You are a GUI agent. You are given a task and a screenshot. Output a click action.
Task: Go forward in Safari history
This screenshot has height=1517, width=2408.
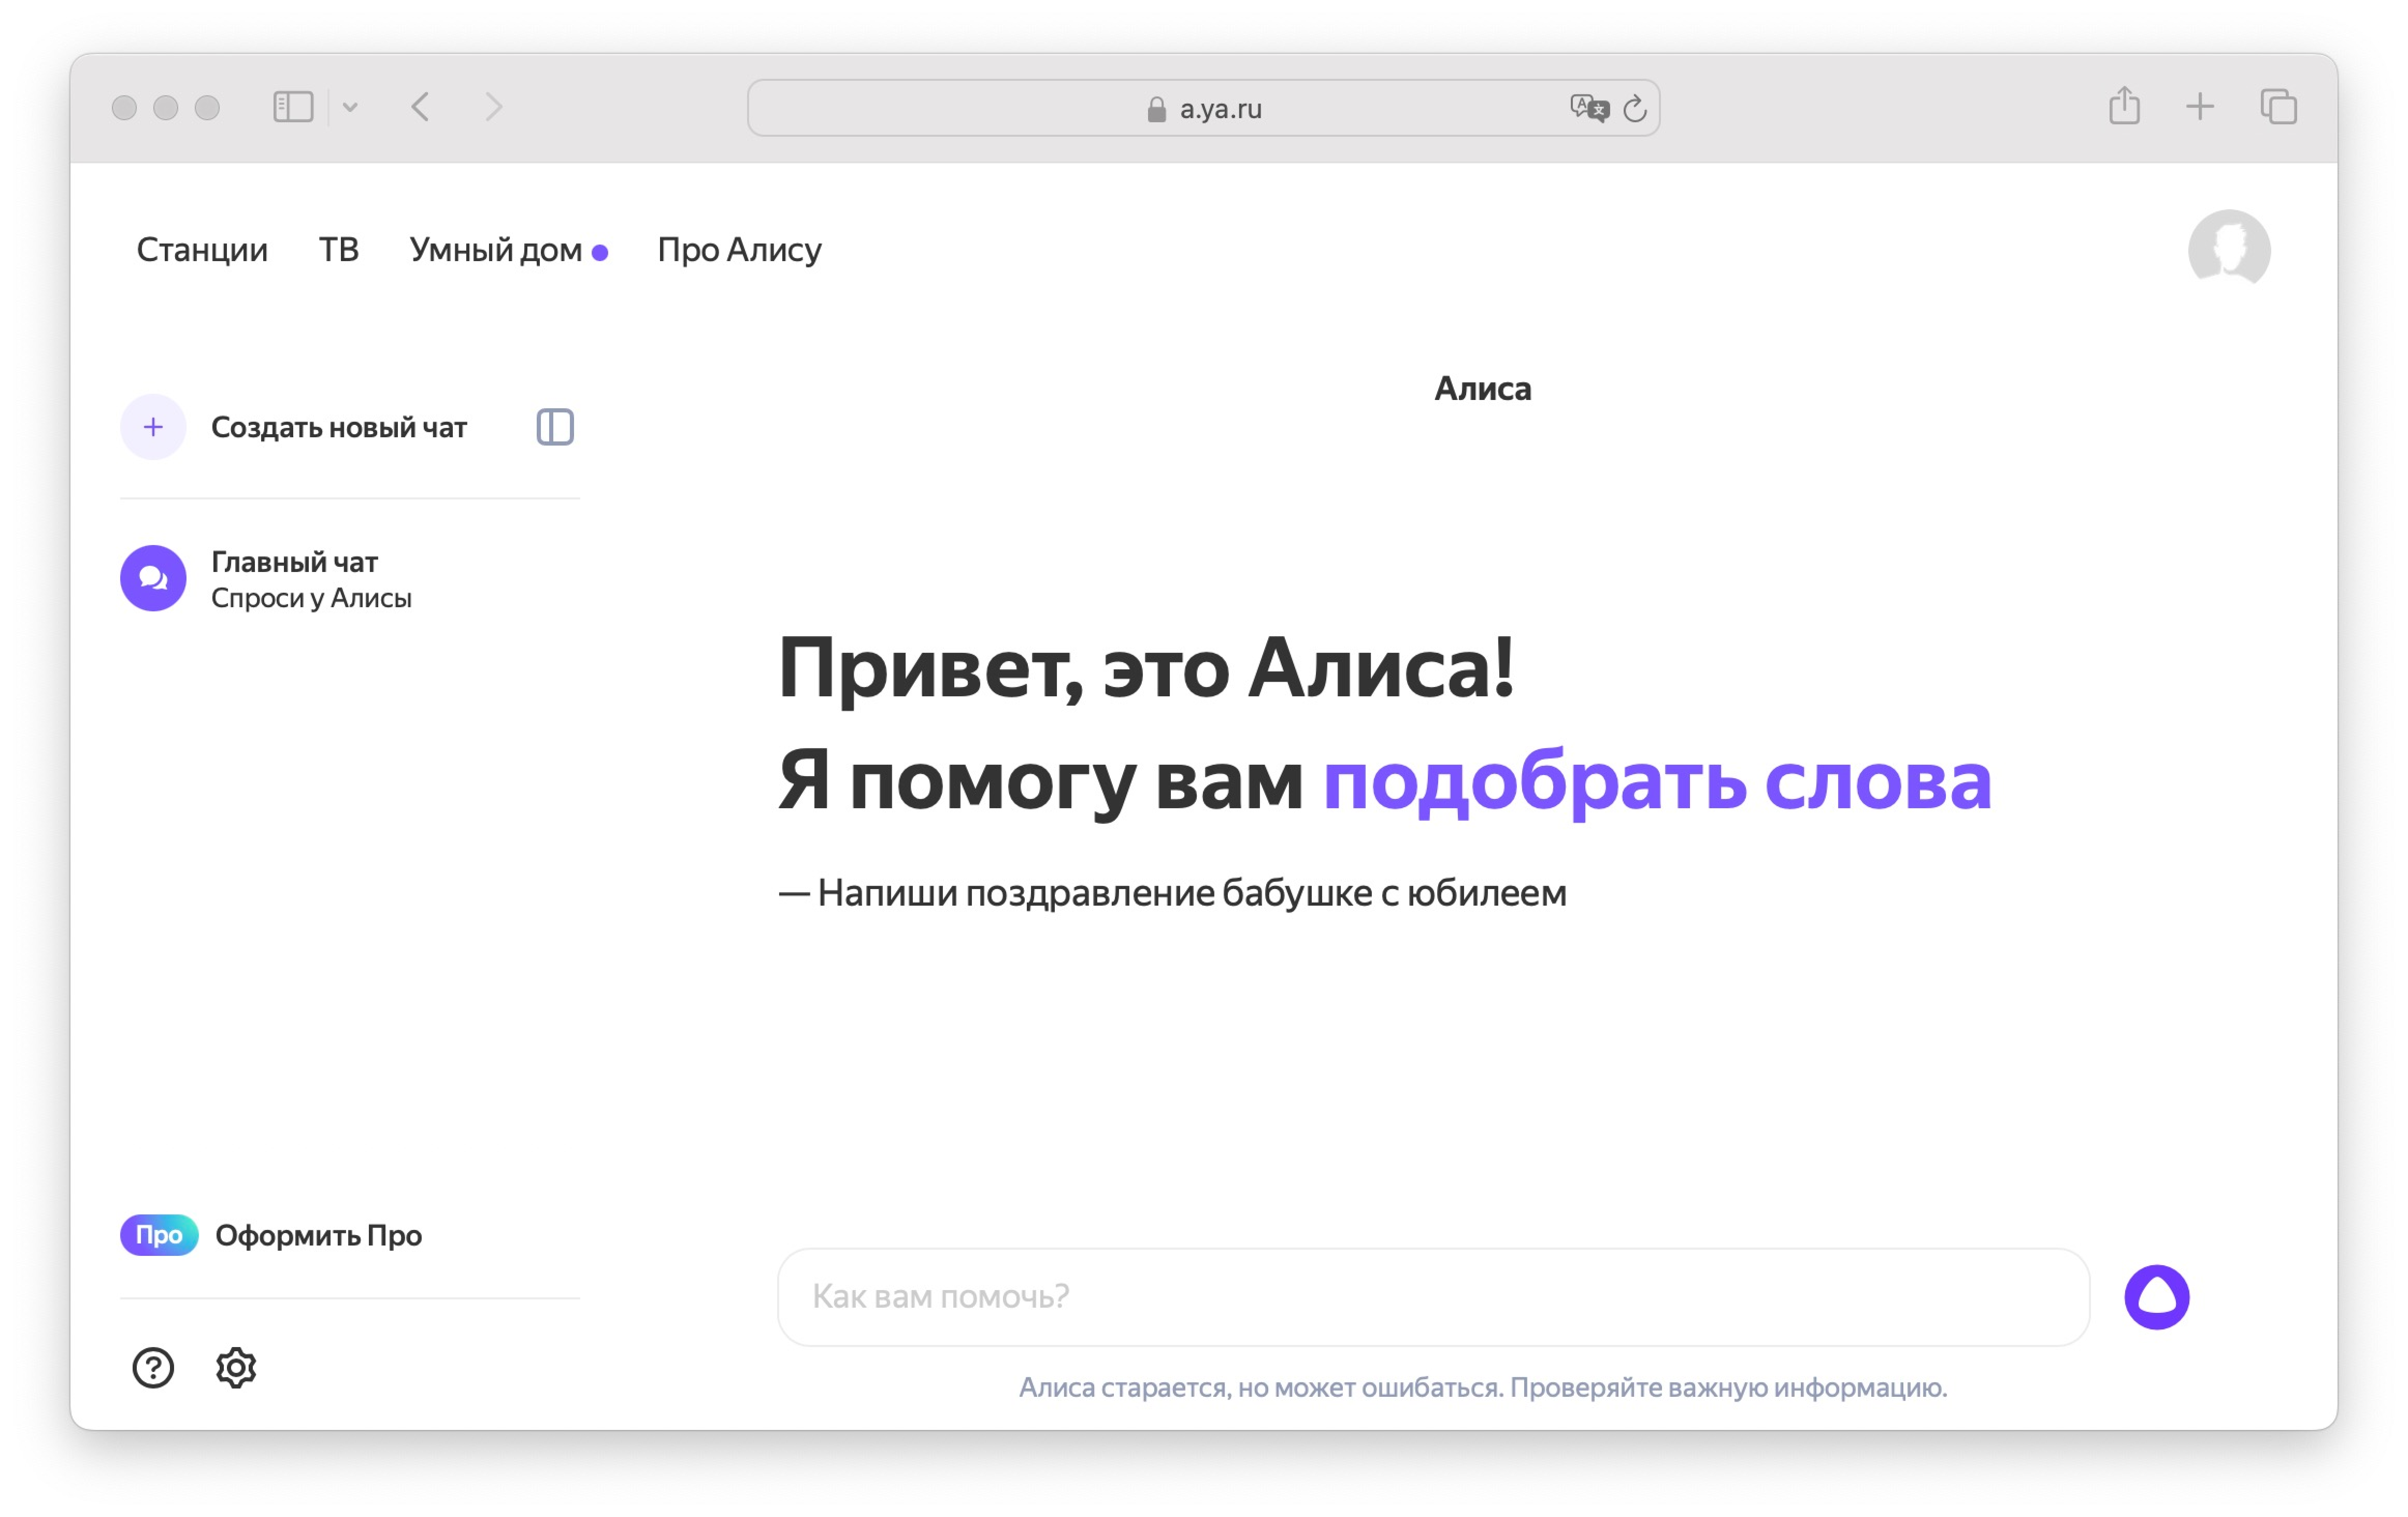point(494,107)
